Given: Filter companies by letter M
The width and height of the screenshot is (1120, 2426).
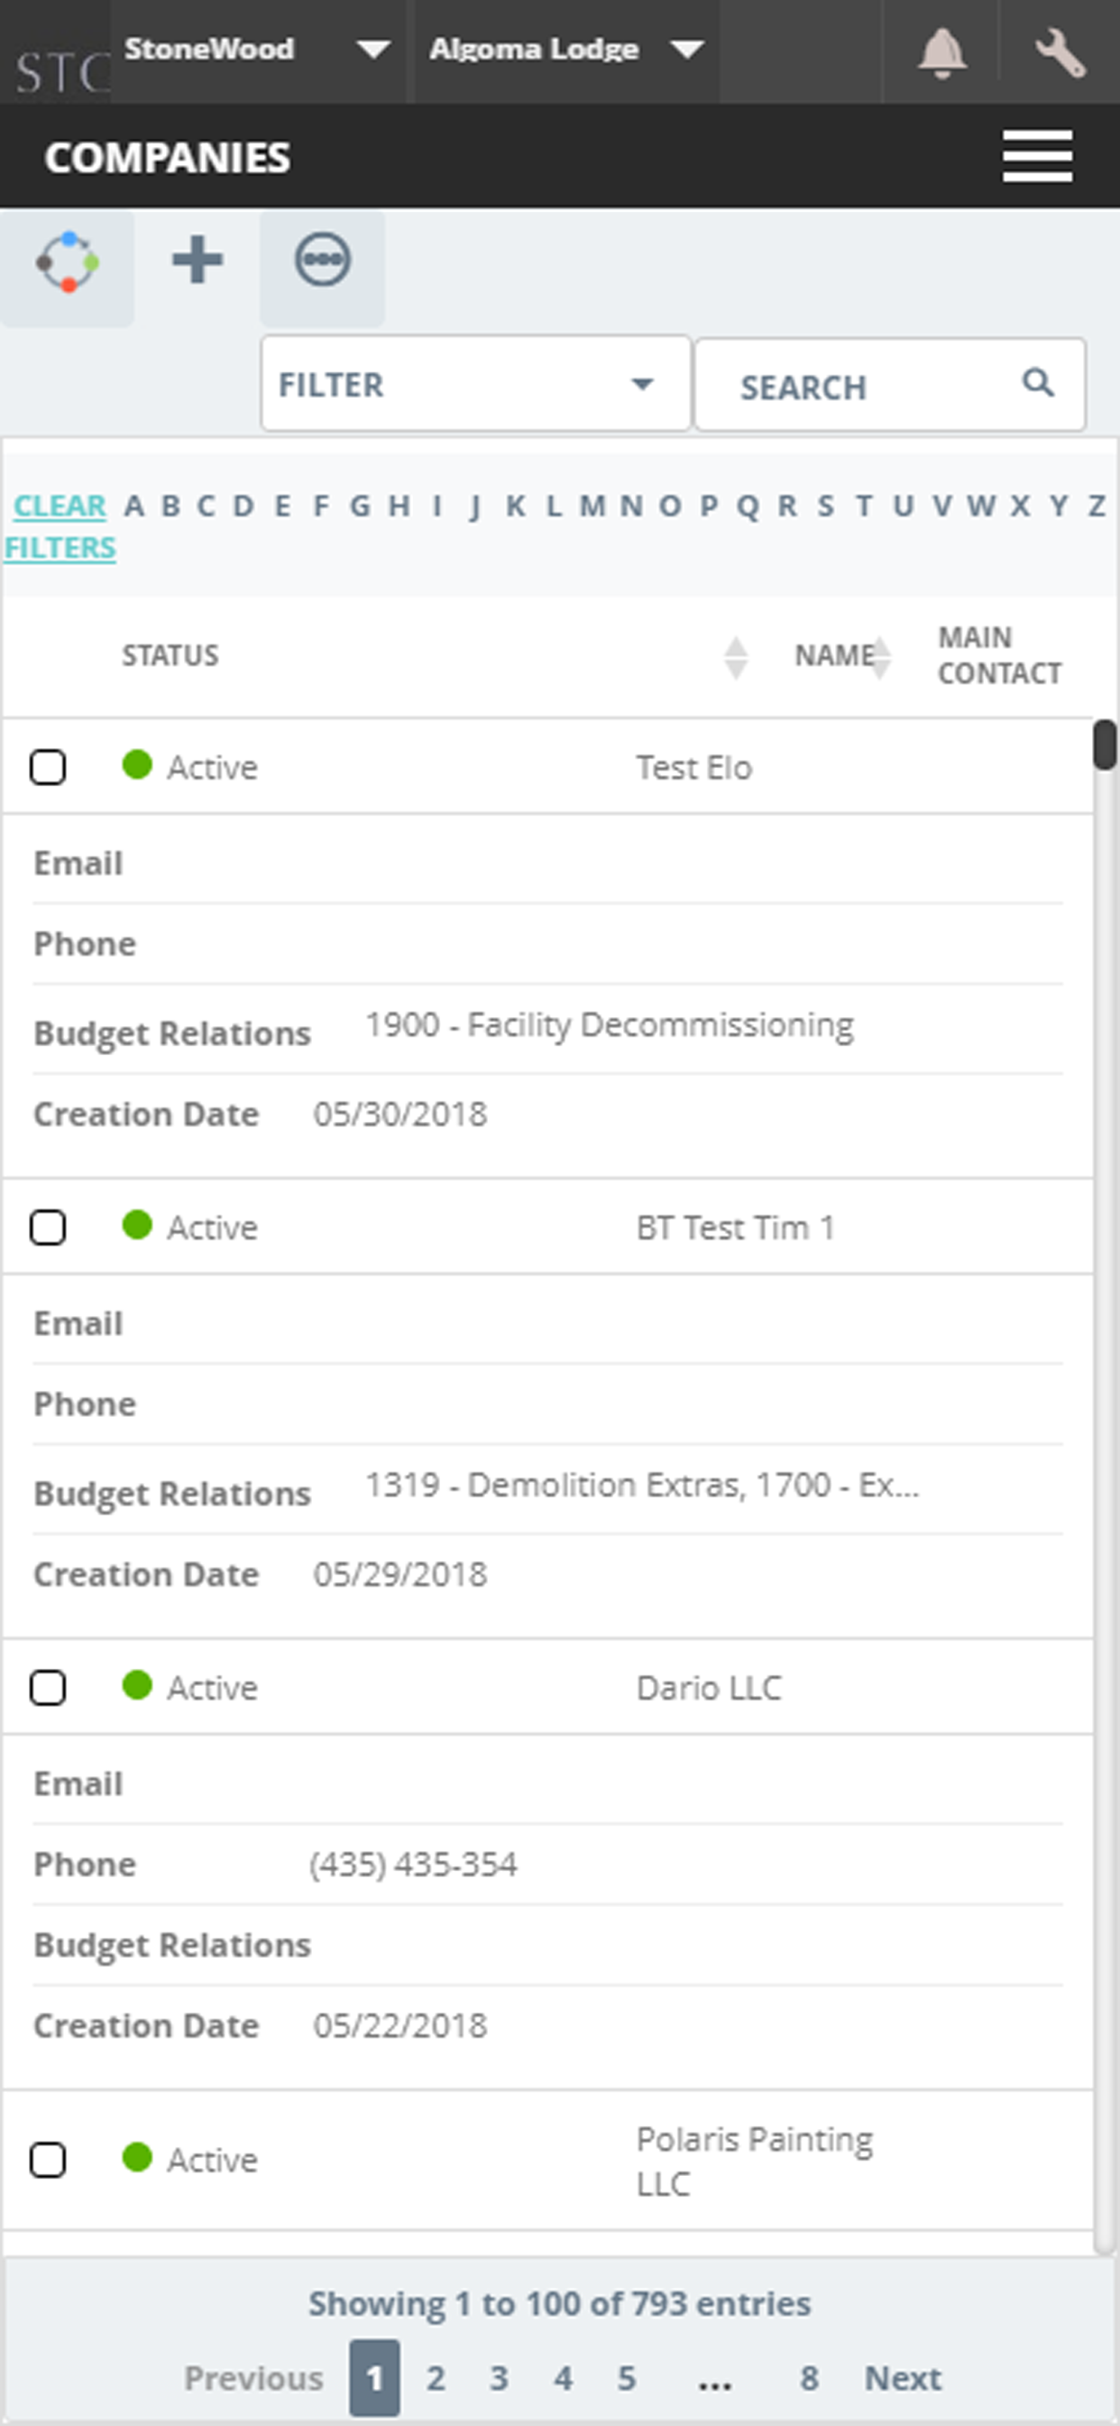Looking at the screenshot, I should 592,505.
